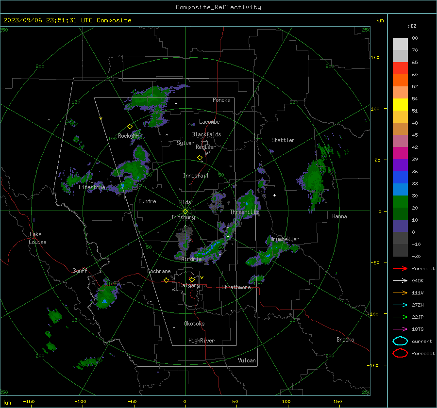
Task: Click the yellow diamond marker below RedDeer
Action: point(200,158)
